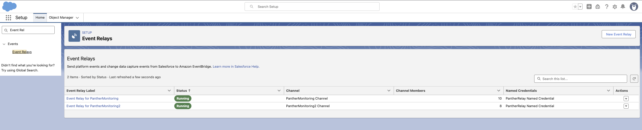Open the Help question mark icon

[607, 7]
